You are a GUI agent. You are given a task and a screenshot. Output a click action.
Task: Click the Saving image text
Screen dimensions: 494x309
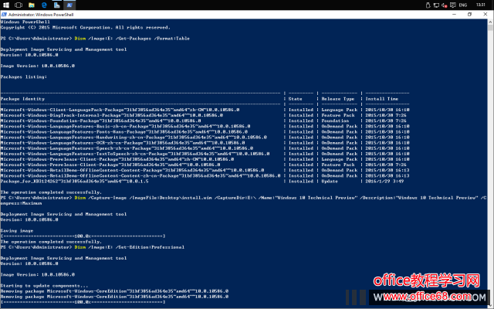coord(17,231)
